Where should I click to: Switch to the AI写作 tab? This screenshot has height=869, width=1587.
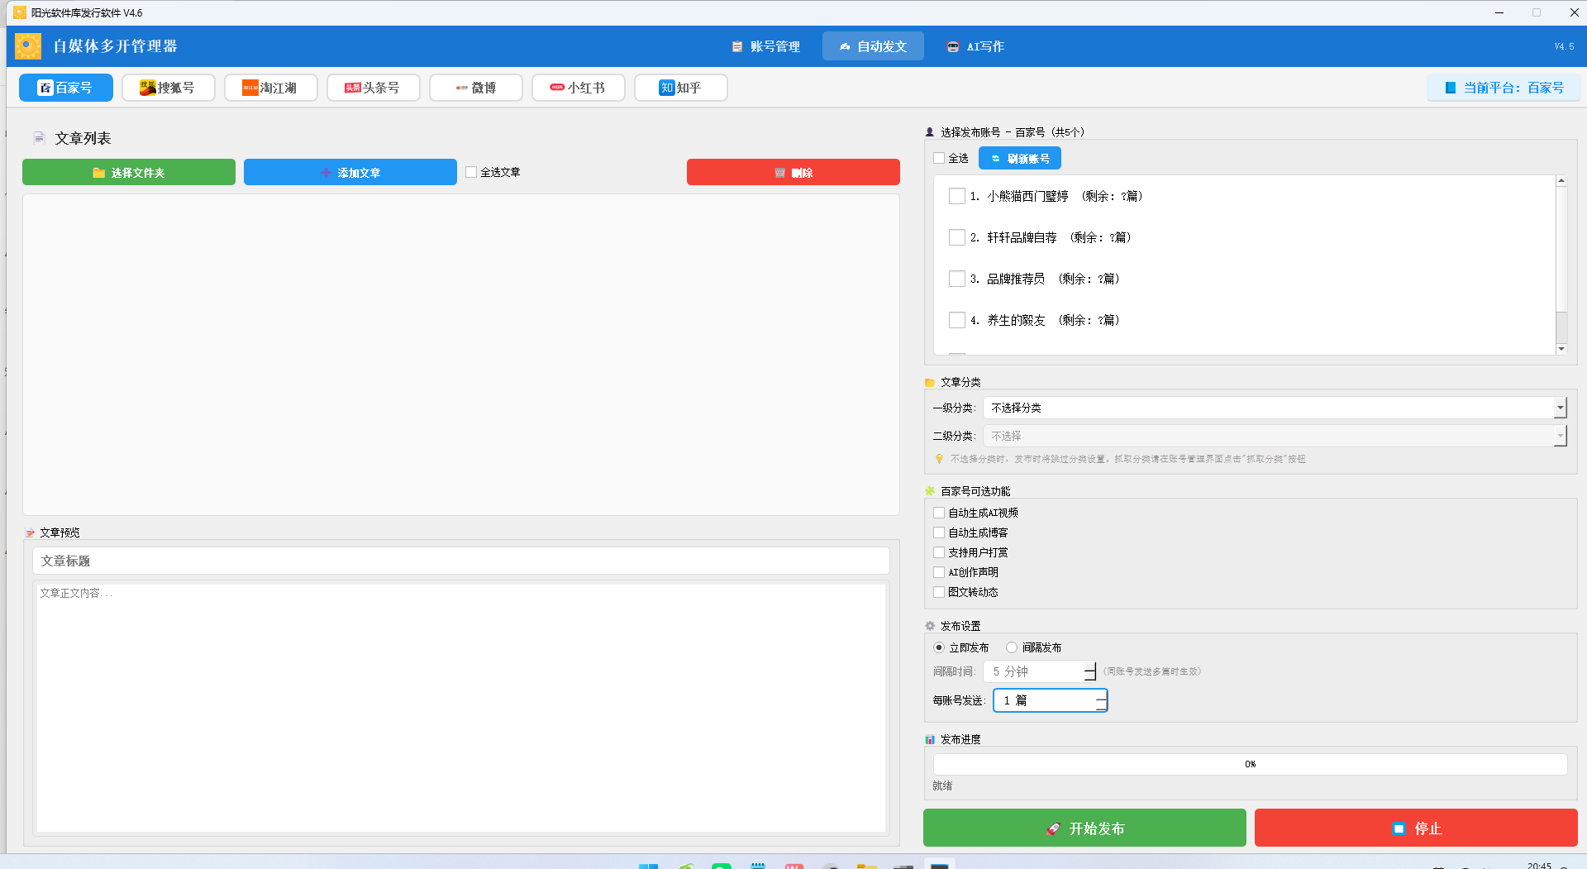pyautogui.click(x=975, y=46)
